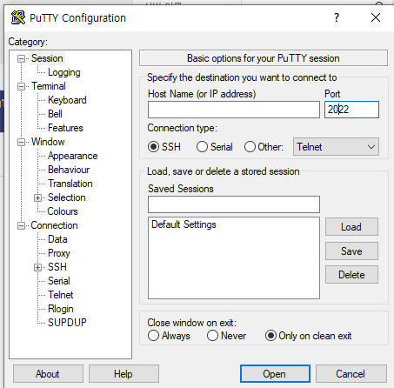Click the Save session button
This screenshot has width=394, height=388.
click(351, 251)
